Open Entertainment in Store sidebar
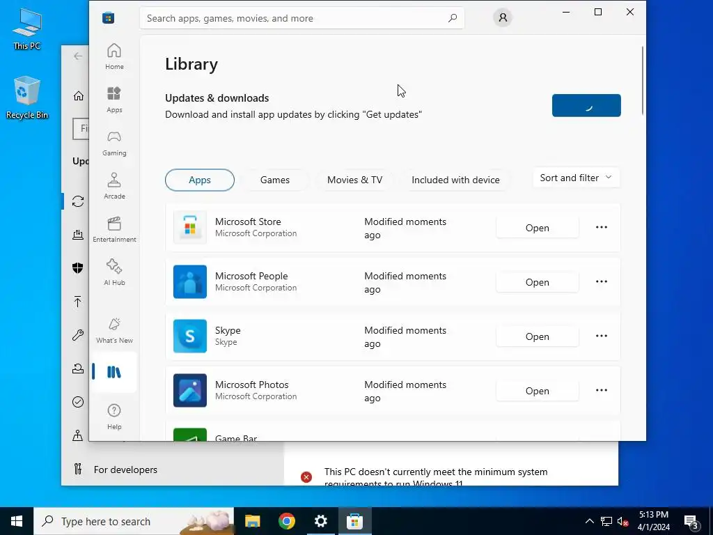 (x=114, y=229)
